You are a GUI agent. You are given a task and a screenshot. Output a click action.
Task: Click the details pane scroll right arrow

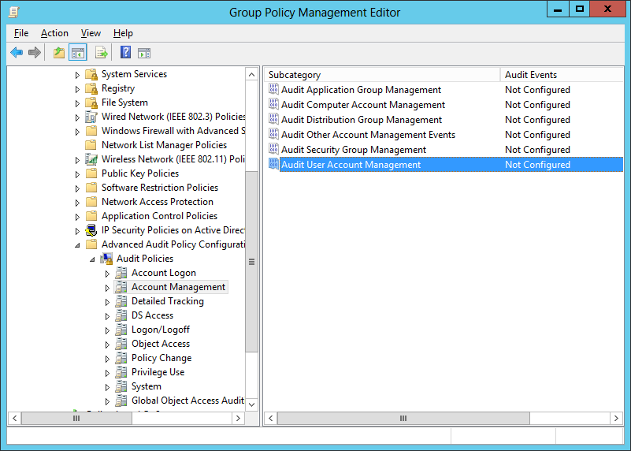pos(616,418)
